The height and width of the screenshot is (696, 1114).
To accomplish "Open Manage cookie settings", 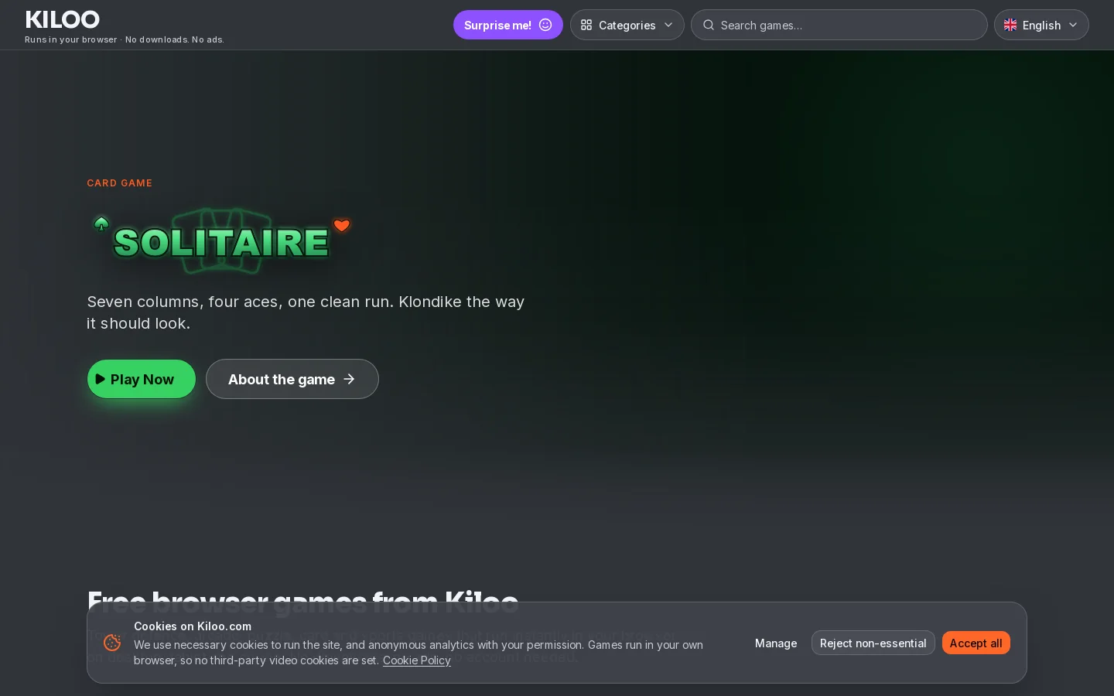I will (x=776, y=643).
